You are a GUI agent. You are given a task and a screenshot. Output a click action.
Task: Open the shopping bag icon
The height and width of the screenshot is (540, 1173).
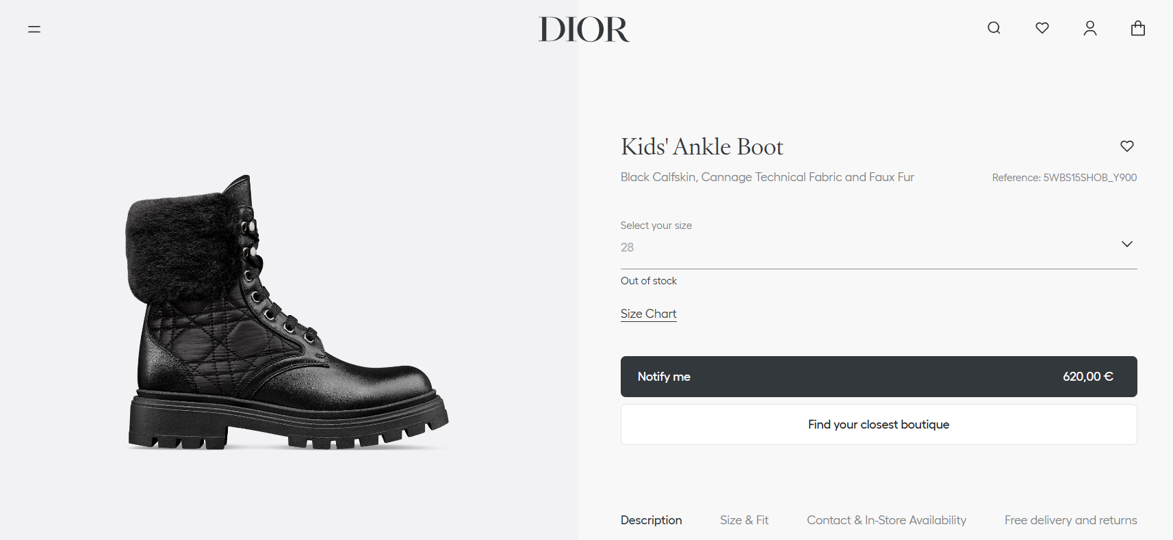click(1138, 28)
